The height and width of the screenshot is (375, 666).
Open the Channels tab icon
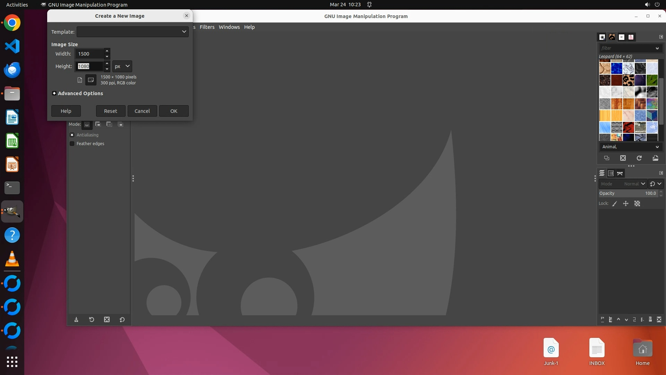611,173
